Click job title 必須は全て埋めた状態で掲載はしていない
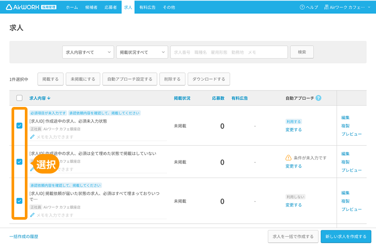The height and width of the screenshot is (245, 376). pyautogui.click(x=93, y=153)
